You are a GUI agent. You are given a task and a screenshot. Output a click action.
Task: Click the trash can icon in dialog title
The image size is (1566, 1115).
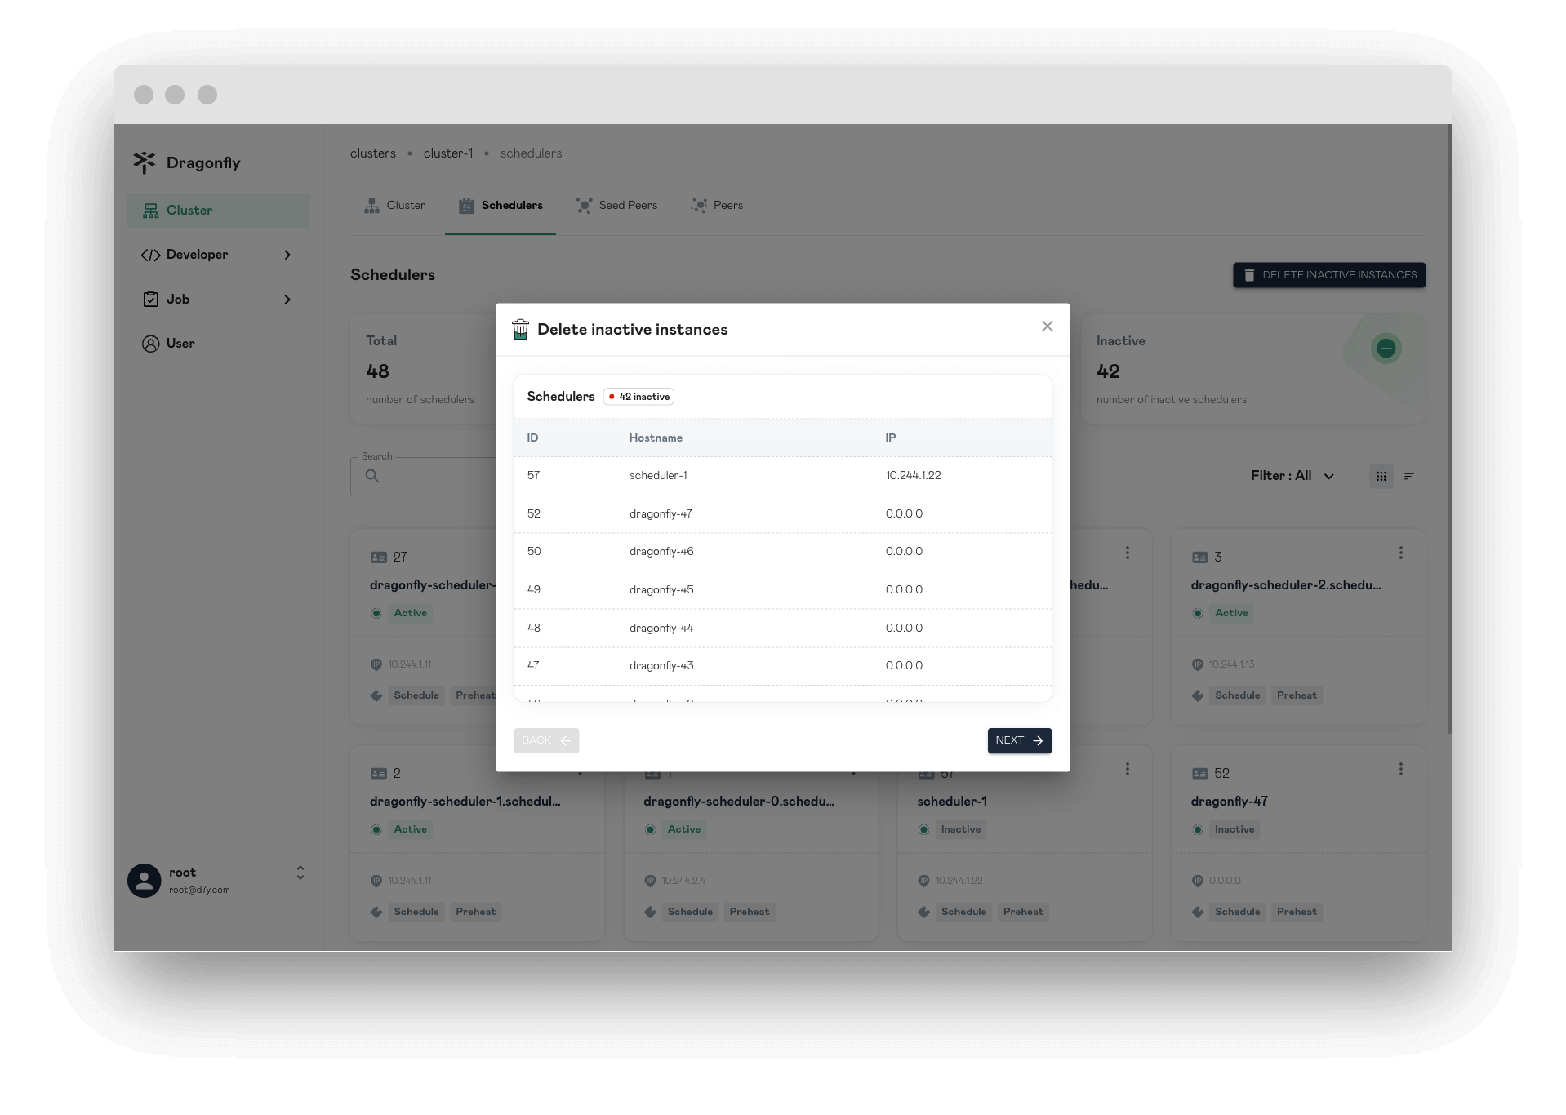pyautogui.click(x=520, y=330)
